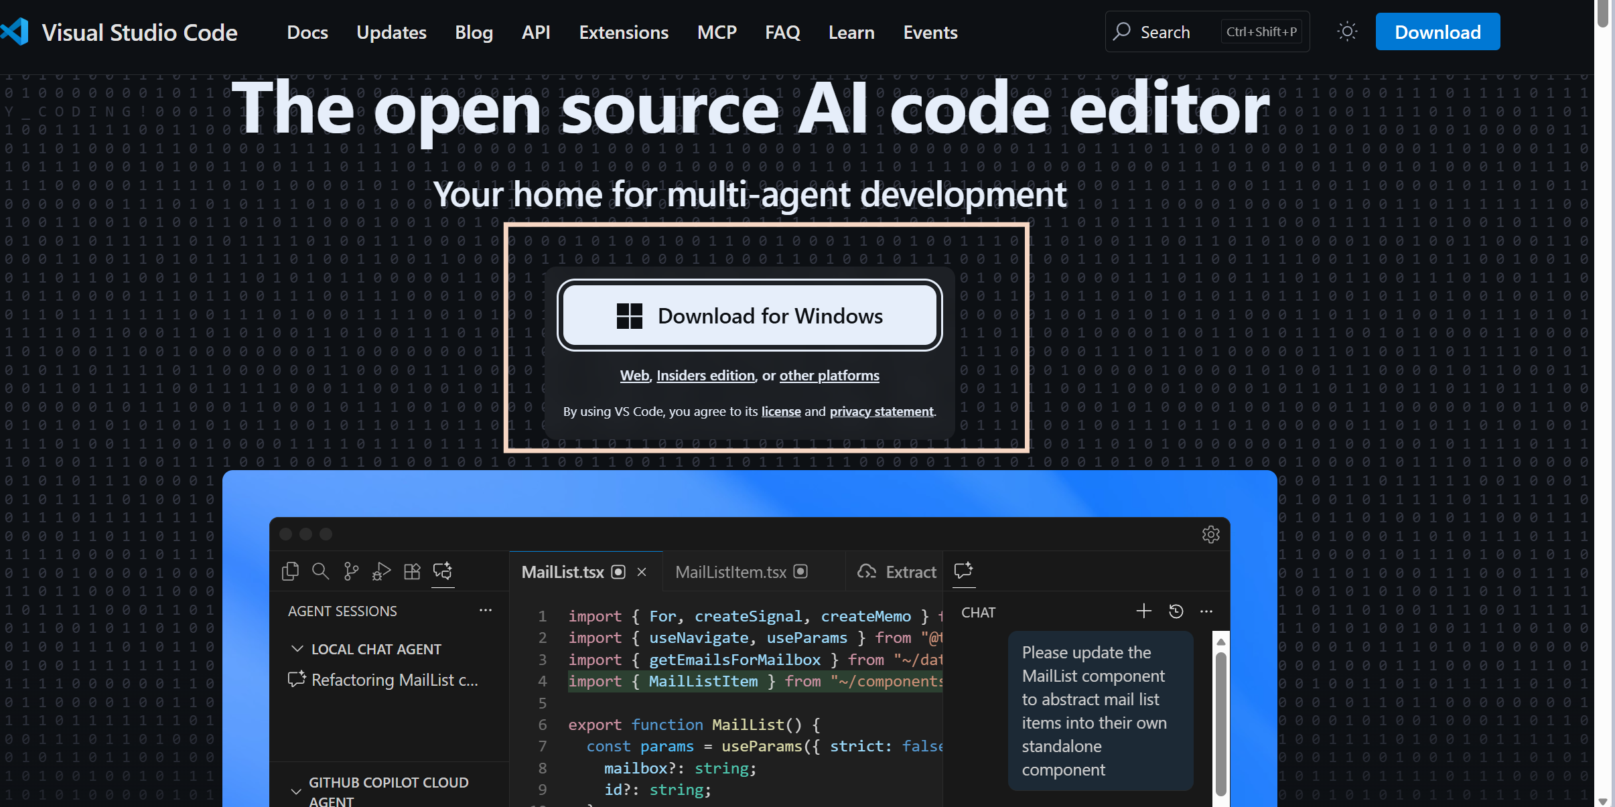Click the chat sparkle icon above CHAT panel
The image size is (1615, 807).
963,571
